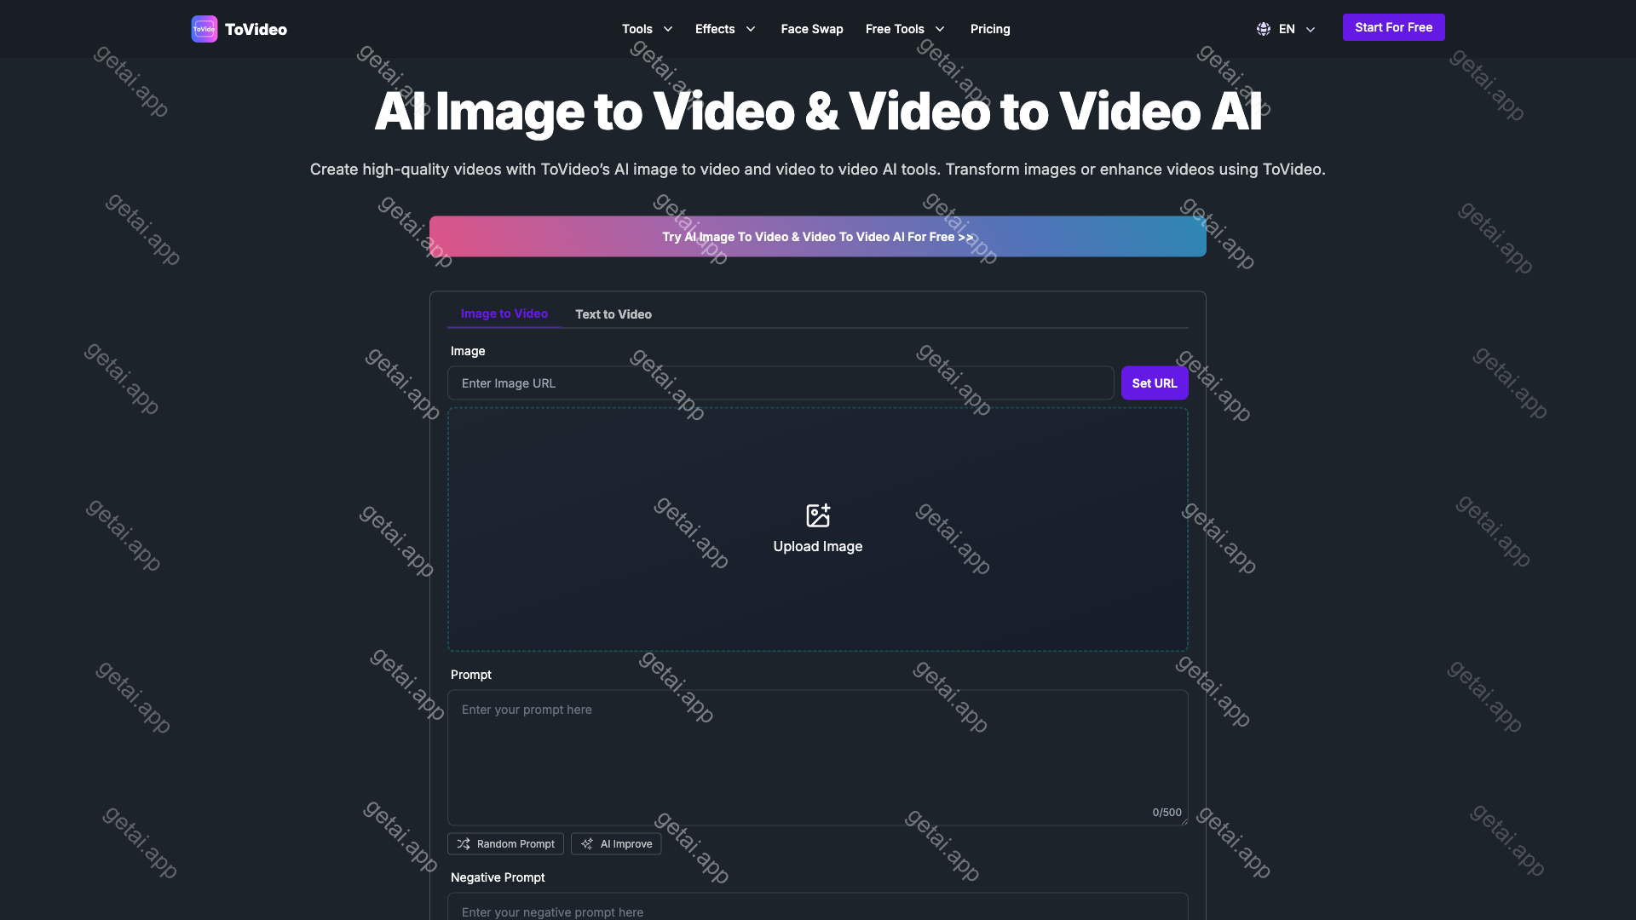Click the shuffle icon on Random Prompt
Screen dimensions: 1636x920
click(x=464, y=843)
